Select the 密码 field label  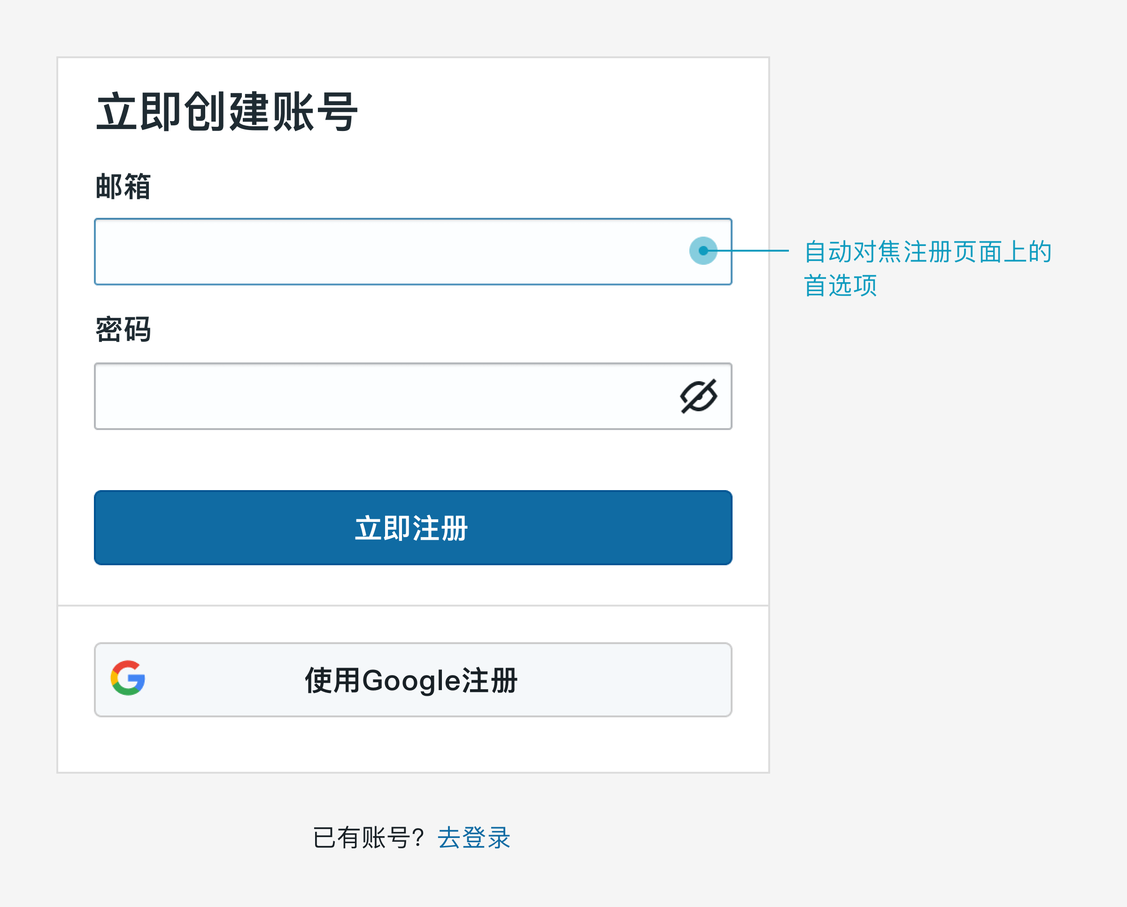124,329
